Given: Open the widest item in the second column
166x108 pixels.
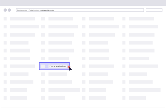Looking at the screenshot, I should click(x=64, y=90).
